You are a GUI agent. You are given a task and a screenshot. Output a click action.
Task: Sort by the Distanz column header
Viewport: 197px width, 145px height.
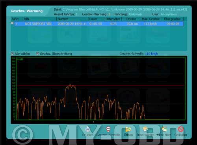tap(131, 19)
